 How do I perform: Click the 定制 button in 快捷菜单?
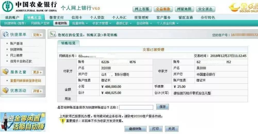[37, 35]
